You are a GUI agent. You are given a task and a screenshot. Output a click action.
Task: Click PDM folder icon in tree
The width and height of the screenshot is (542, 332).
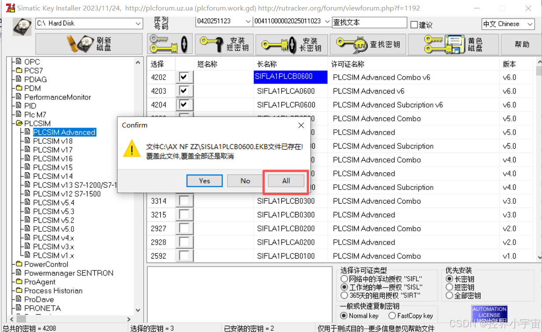click(19, 88)
